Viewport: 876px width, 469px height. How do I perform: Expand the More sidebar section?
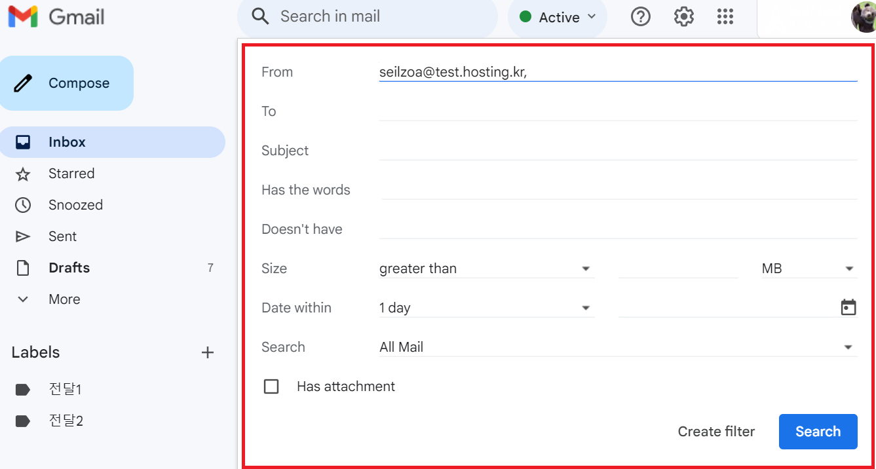click(64, 299)
